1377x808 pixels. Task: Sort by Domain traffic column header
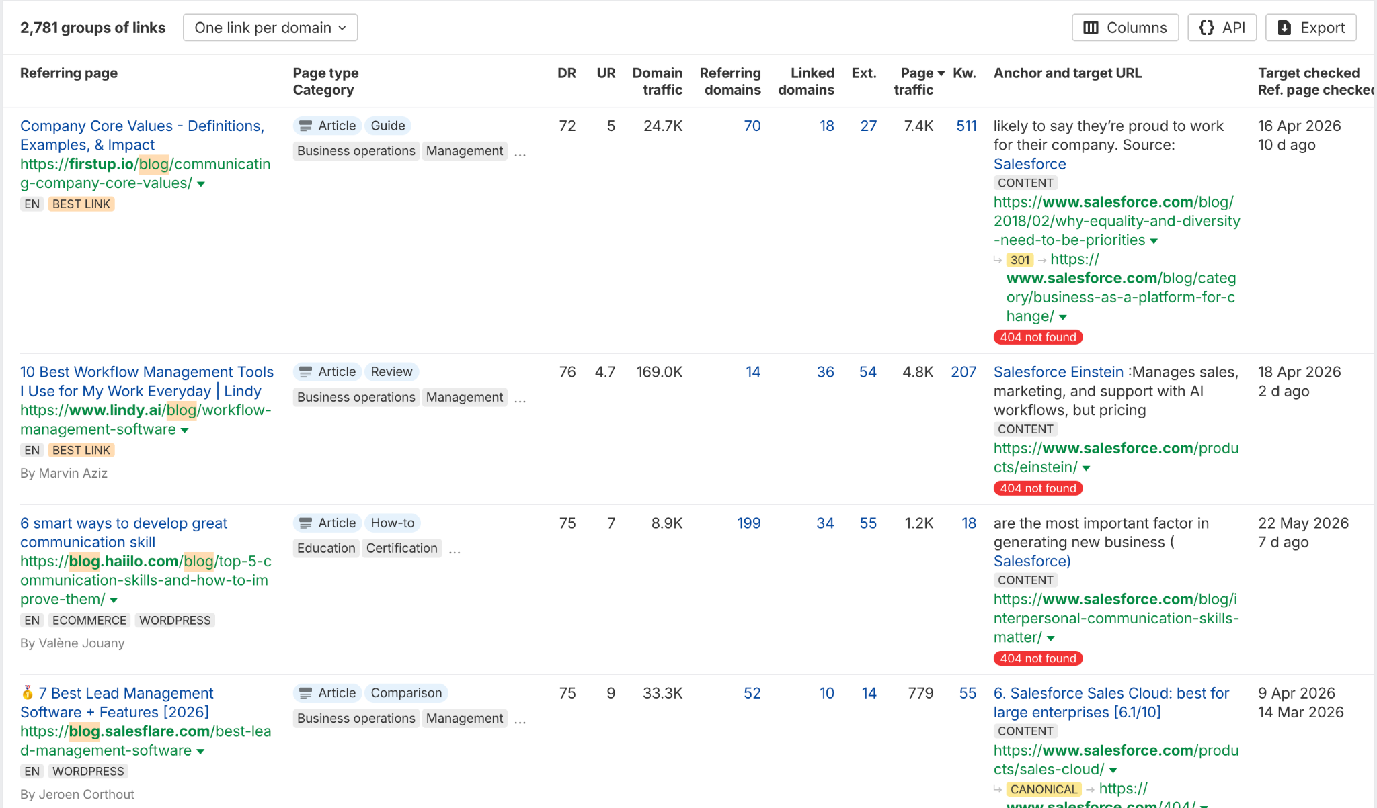(657, 81)
